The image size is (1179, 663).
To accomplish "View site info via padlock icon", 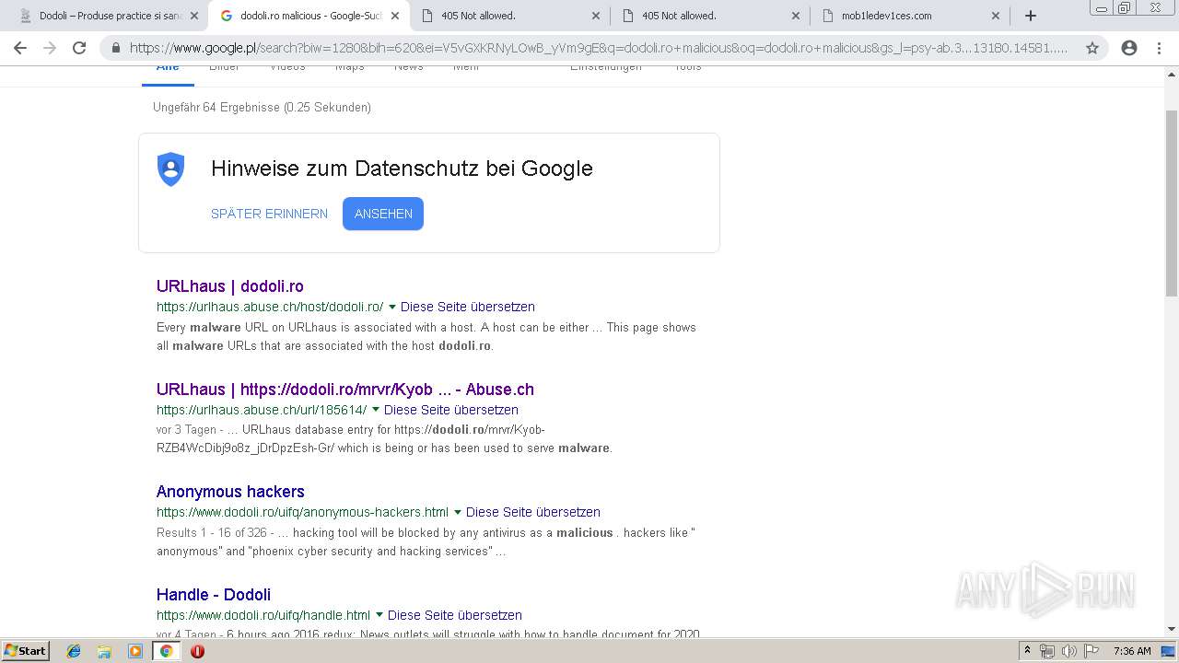I will pyautogui.click(x=116, y=48).
